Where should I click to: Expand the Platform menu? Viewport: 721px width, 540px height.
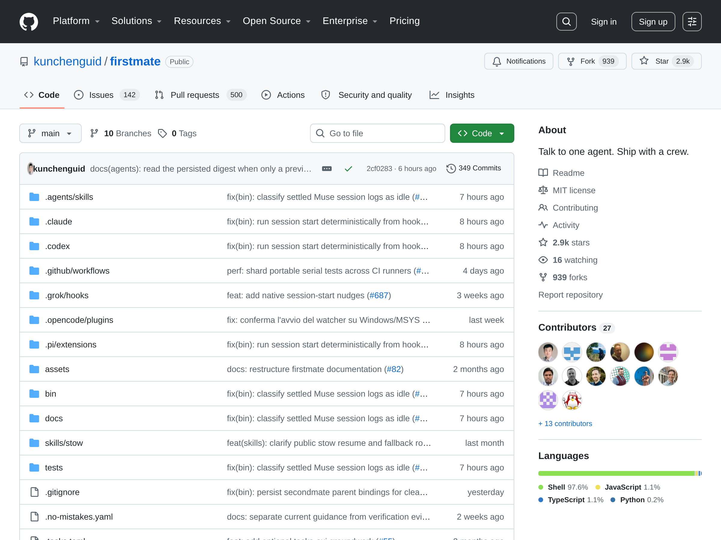pyautogui.click(x=76, y=21)
